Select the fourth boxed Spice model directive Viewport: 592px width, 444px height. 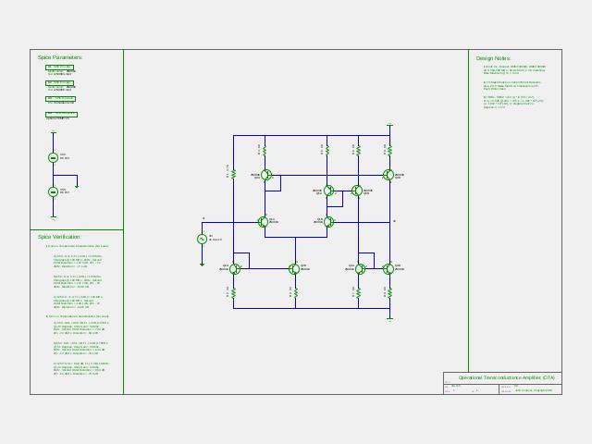(x=62, y=115)
